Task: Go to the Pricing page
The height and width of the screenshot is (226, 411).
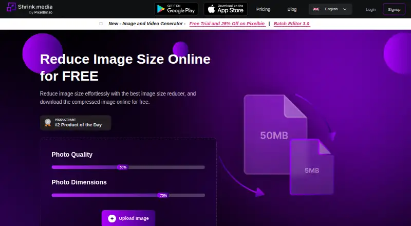Action: pyautogui.click(x=263, y=9)
